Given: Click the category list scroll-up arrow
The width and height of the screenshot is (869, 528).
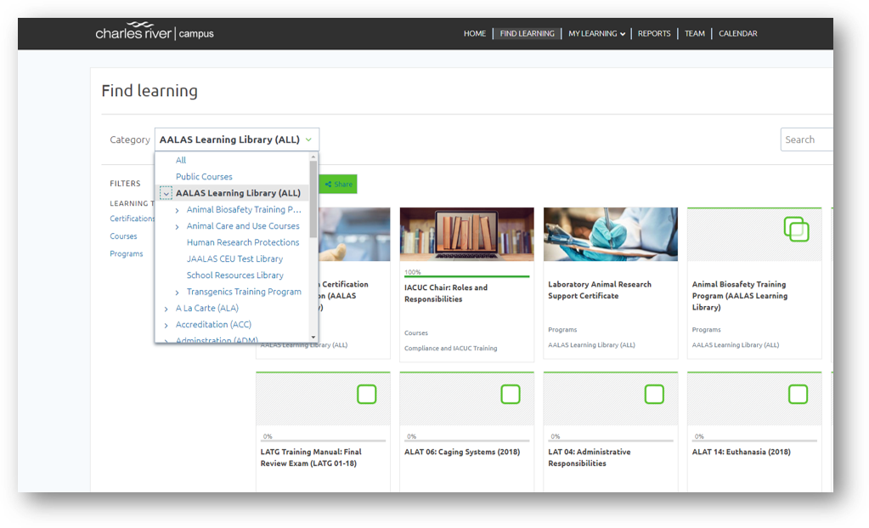Looking at the screenshot, I should click(x=313, y=157).
